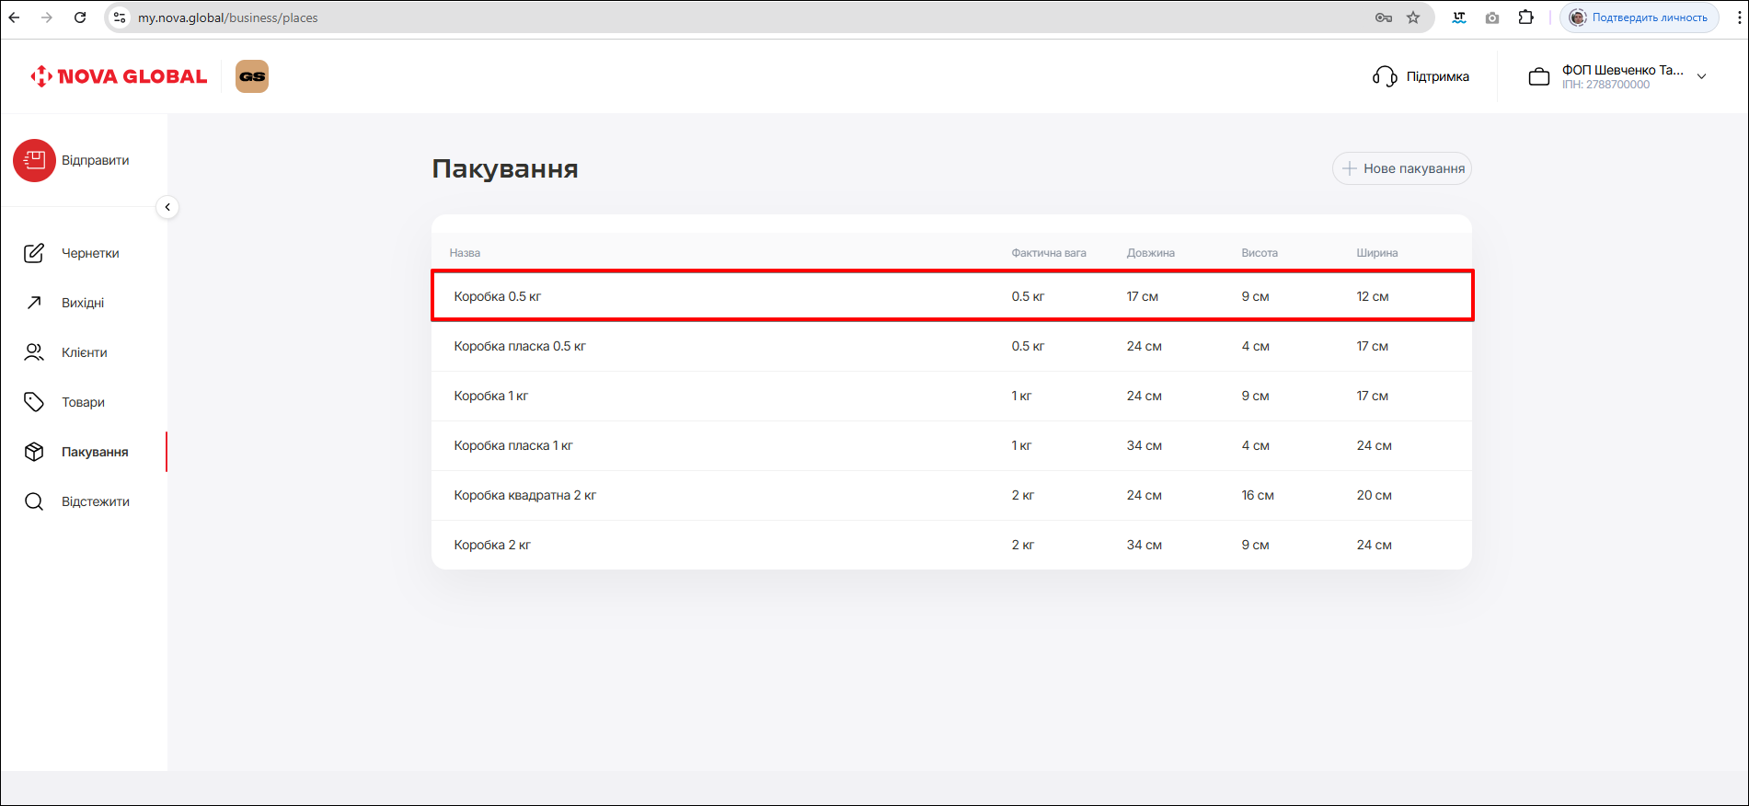Select Товари in the sidebar

pos(83,402)
